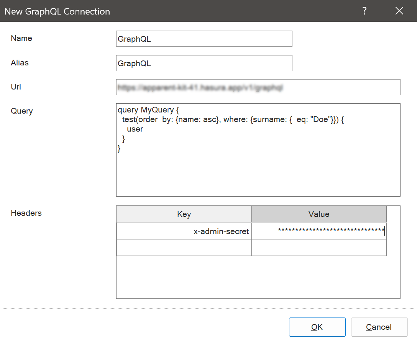Click the Query field label
The width and height of the screenshot is (417, 342).
pos(22,111)
